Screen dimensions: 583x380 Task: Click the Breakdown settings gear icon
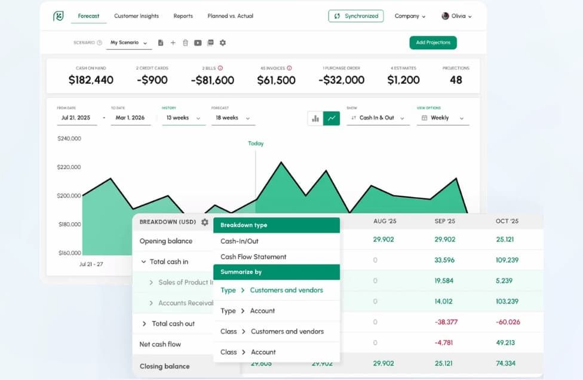click(205, 222)
